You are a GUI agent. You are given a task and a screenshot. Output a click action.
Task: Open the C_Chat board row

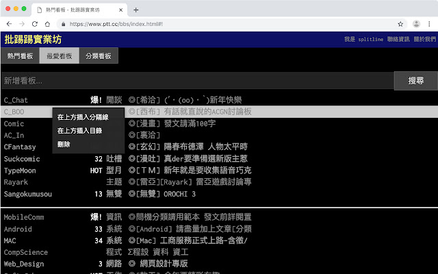tap(219, 100)
